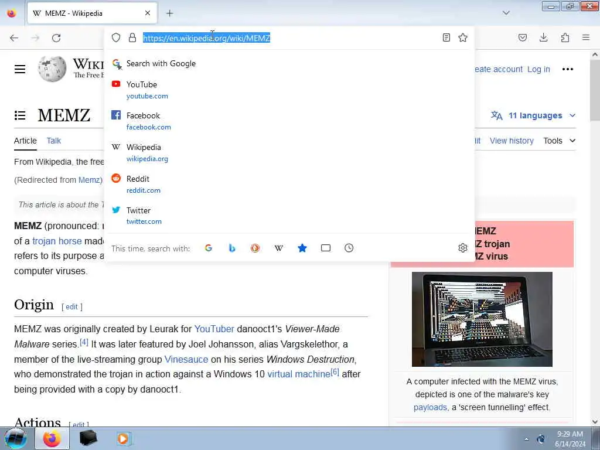Expand the Tools dropdown
This screenshot has width=600, height=450.
click(x=560, y=141)
